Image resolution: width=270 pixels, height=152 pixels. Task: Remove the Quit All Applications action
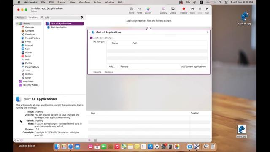tap(208, 32)
